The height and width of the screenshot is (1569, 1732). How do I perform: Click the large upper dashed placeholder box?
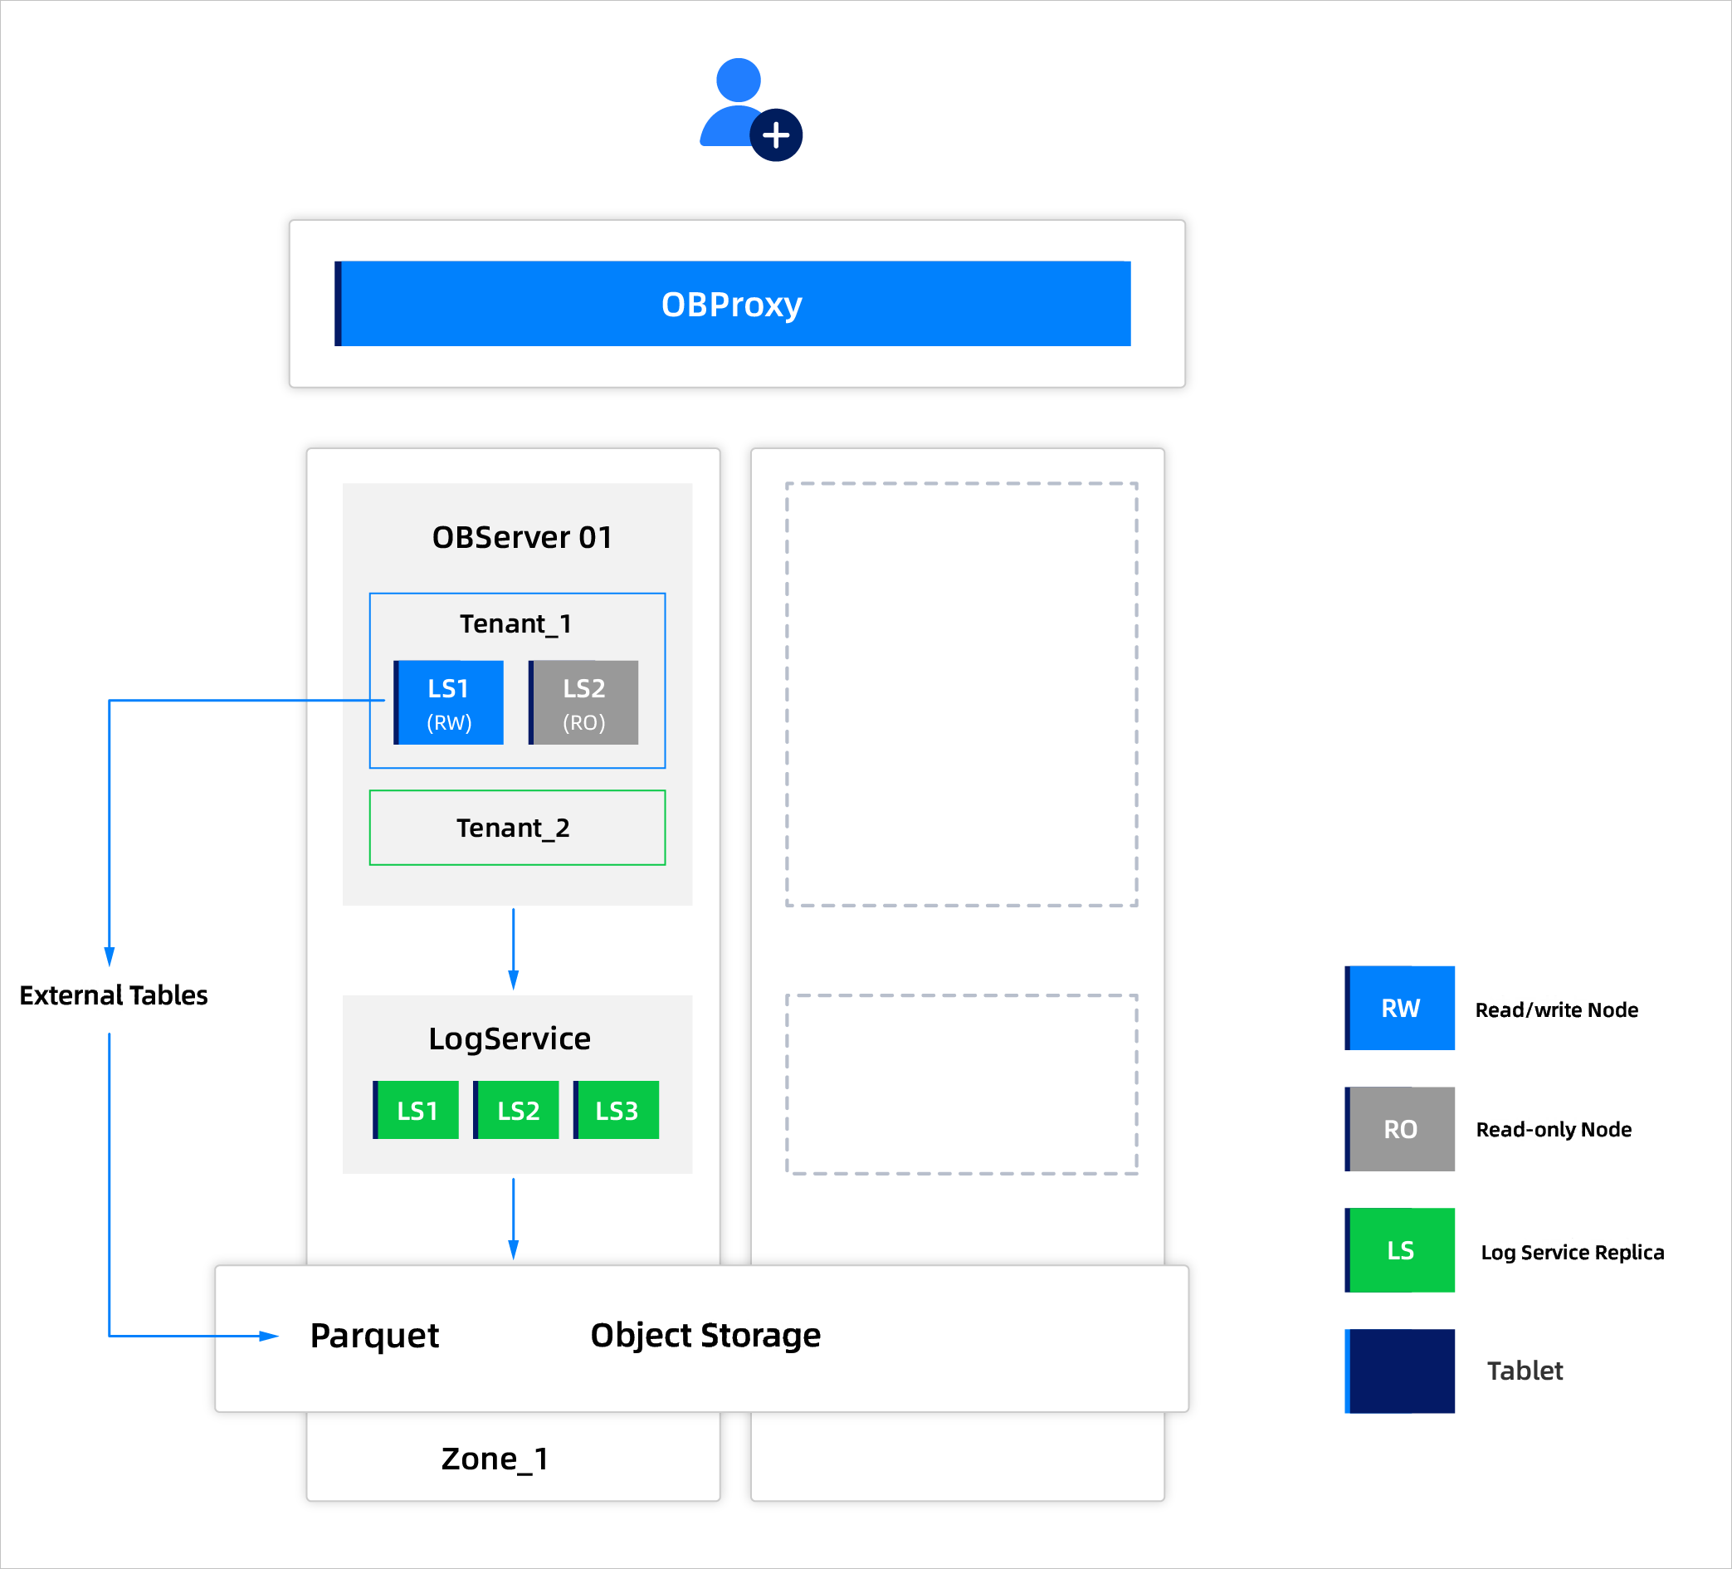[x=961, y=694]
